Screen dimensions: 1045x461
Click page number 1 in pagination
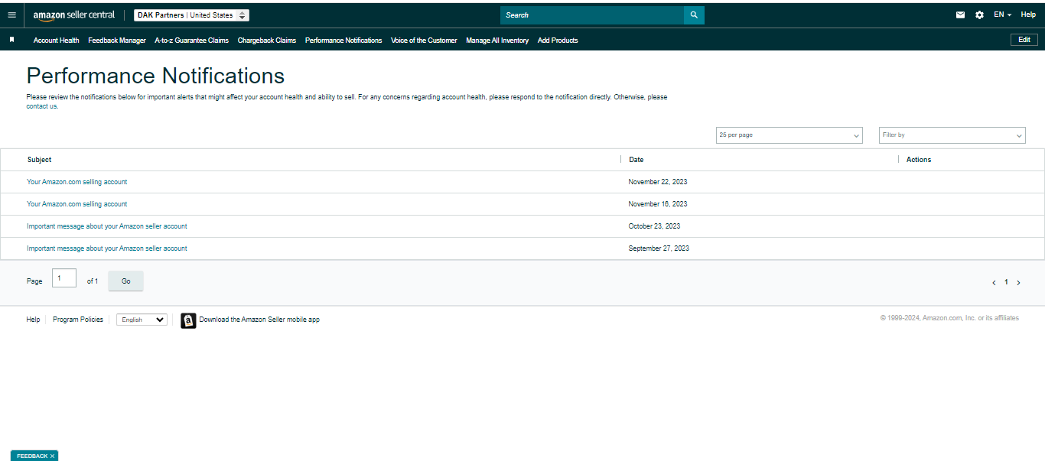1006,282
